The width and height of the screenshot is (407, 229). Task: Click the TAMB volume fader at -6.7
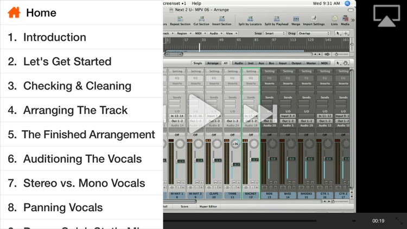click(x=236, y=164)
